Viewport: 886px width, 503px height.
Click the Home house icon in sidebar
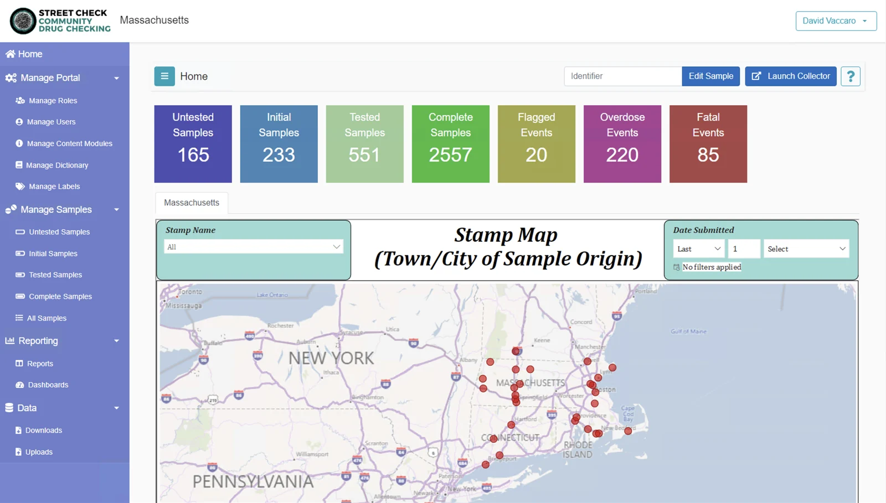click(11, 54)
